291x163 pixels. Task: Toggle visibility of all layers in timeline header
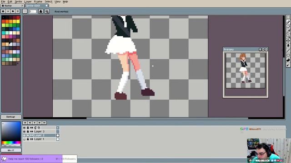(x=24, y=128)
